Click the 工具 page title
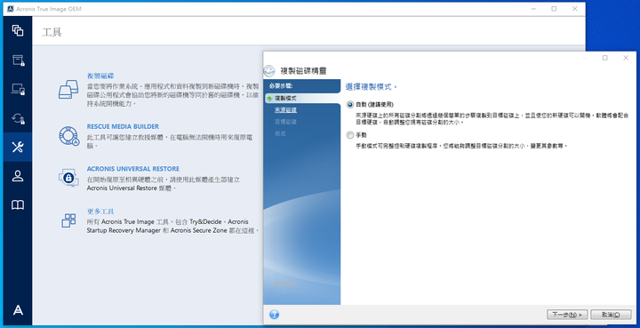640x328 pixels. pyautogui.click(x=52, y=32)
